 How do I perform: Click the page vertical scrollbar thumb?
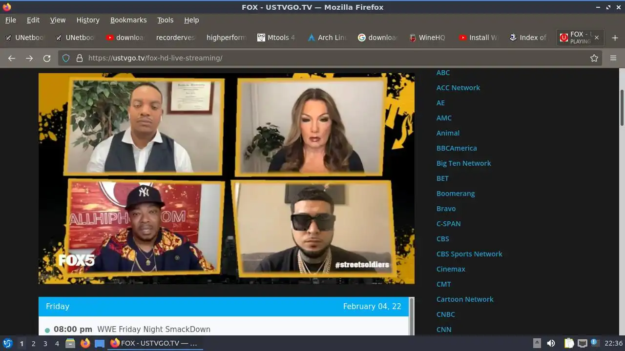pos(622,107)
